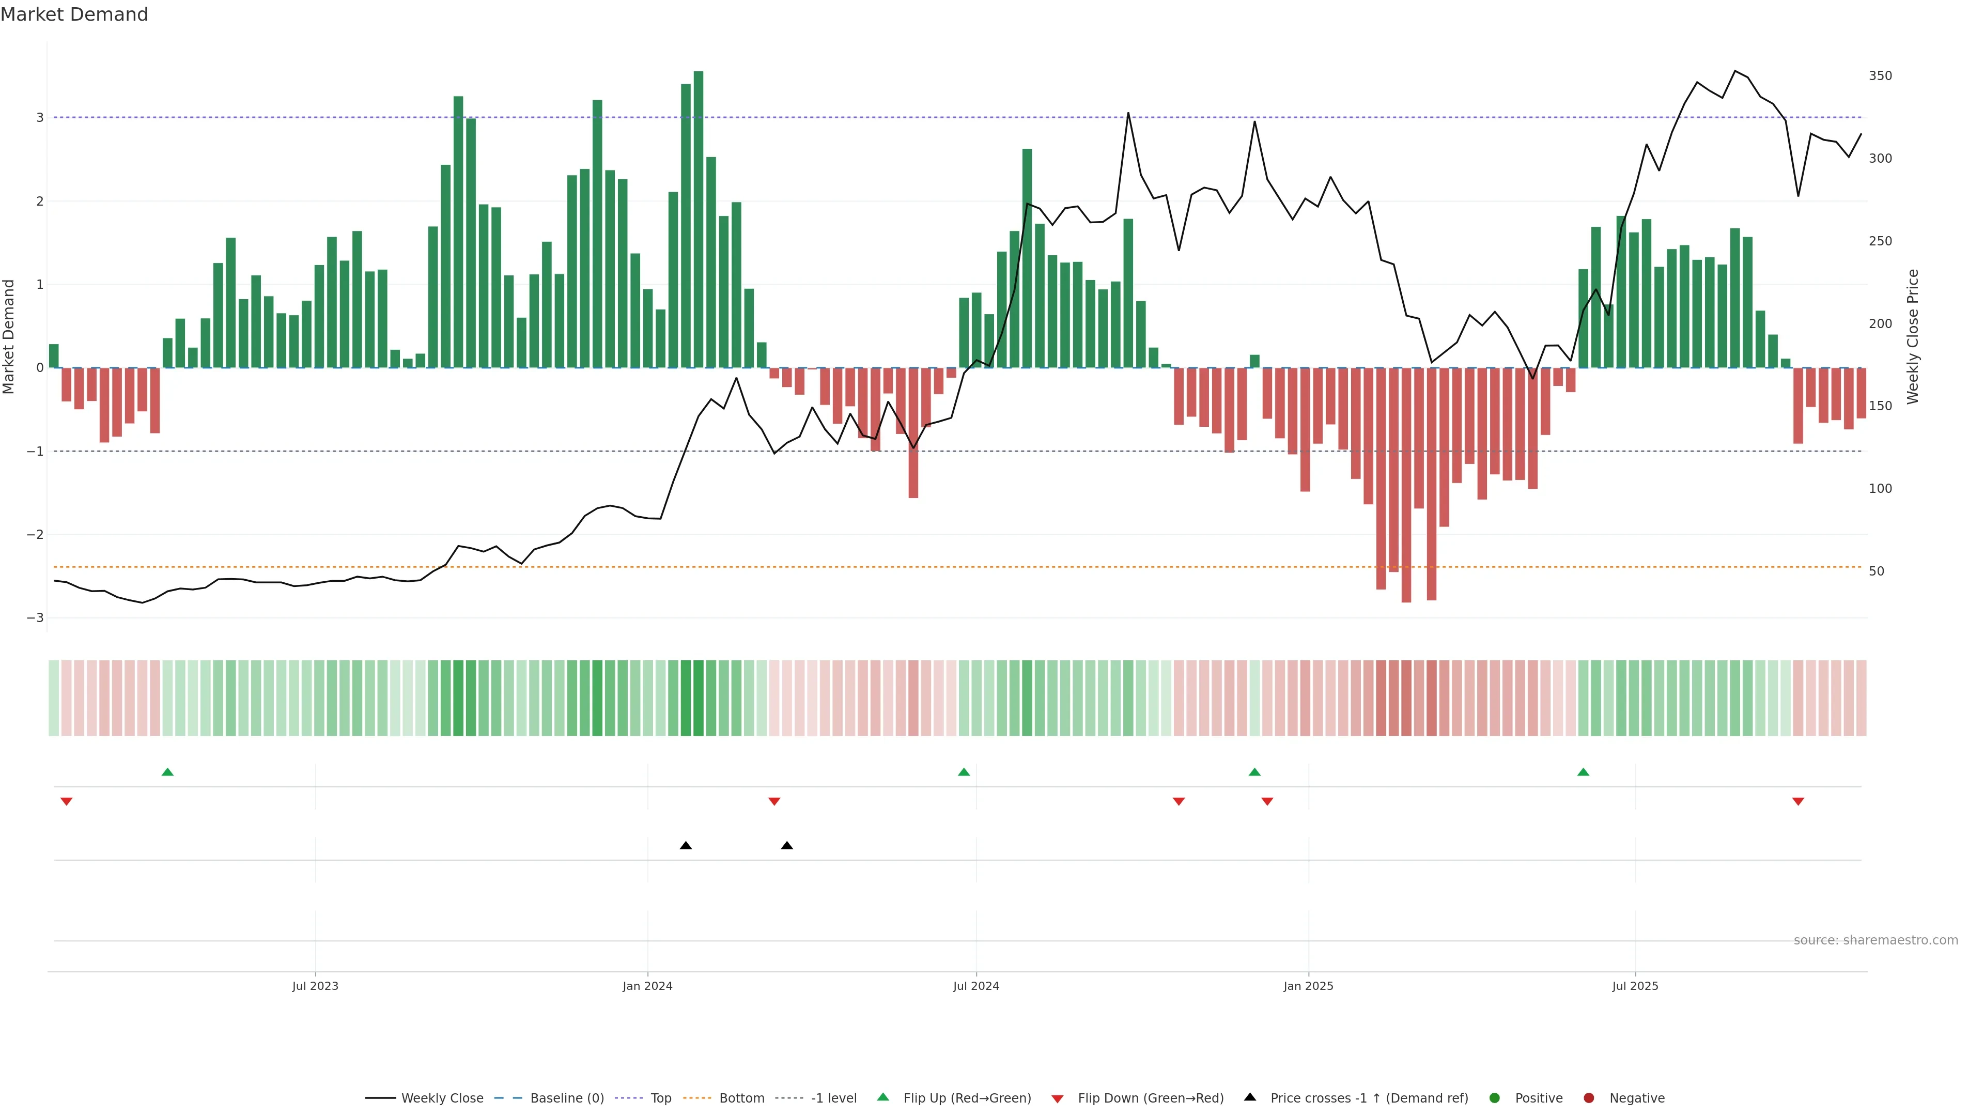Screen dimensions: 1984x1116
Task: Click the Weekly Close Price right axis title
Action: (1913, 336)
